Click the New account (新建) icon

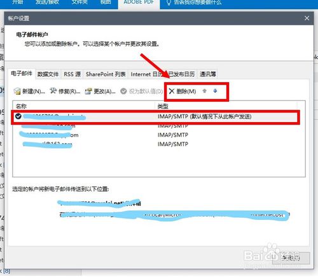17,91
